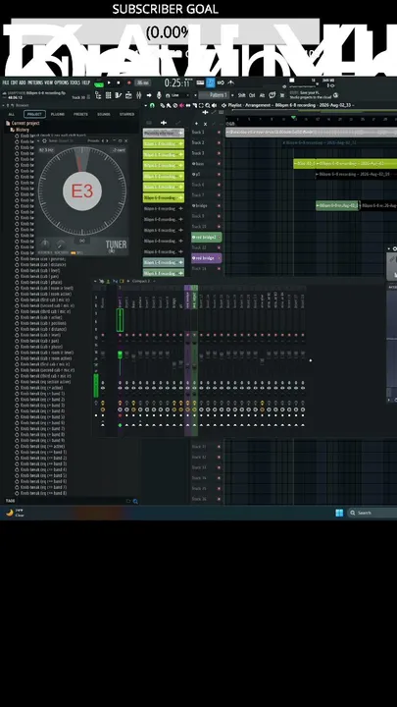397x707 pixels.
Task: Open the Compact 2 mixer layout dropdown
Action: 143,282
